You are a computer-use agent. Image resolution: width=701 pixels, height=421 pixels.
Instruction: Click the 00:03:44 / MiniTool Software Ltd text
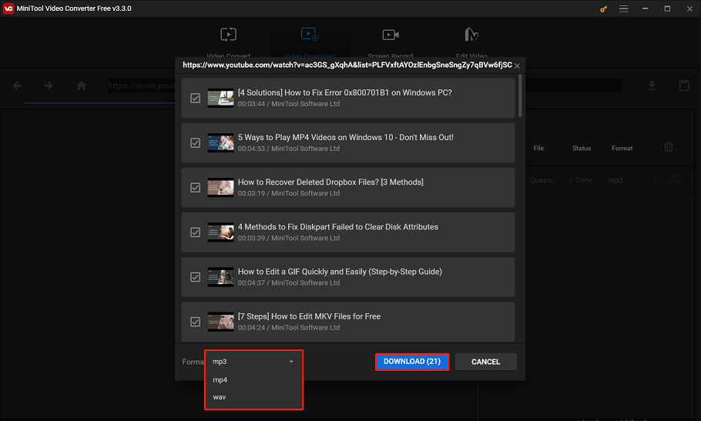(x=289, y=104)
